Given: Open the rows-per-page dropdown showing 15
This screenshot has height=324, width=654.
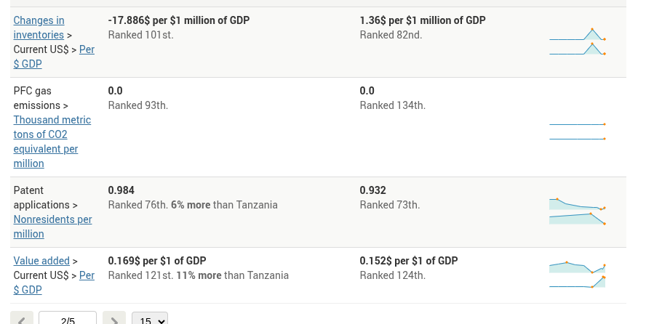Looking at the screenshot, I should click(150, 319).
